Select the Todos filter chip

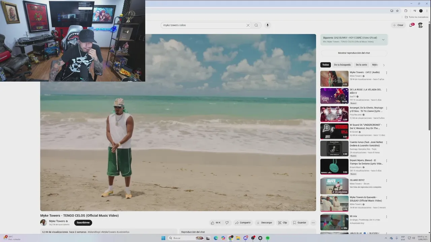[326, 65]
